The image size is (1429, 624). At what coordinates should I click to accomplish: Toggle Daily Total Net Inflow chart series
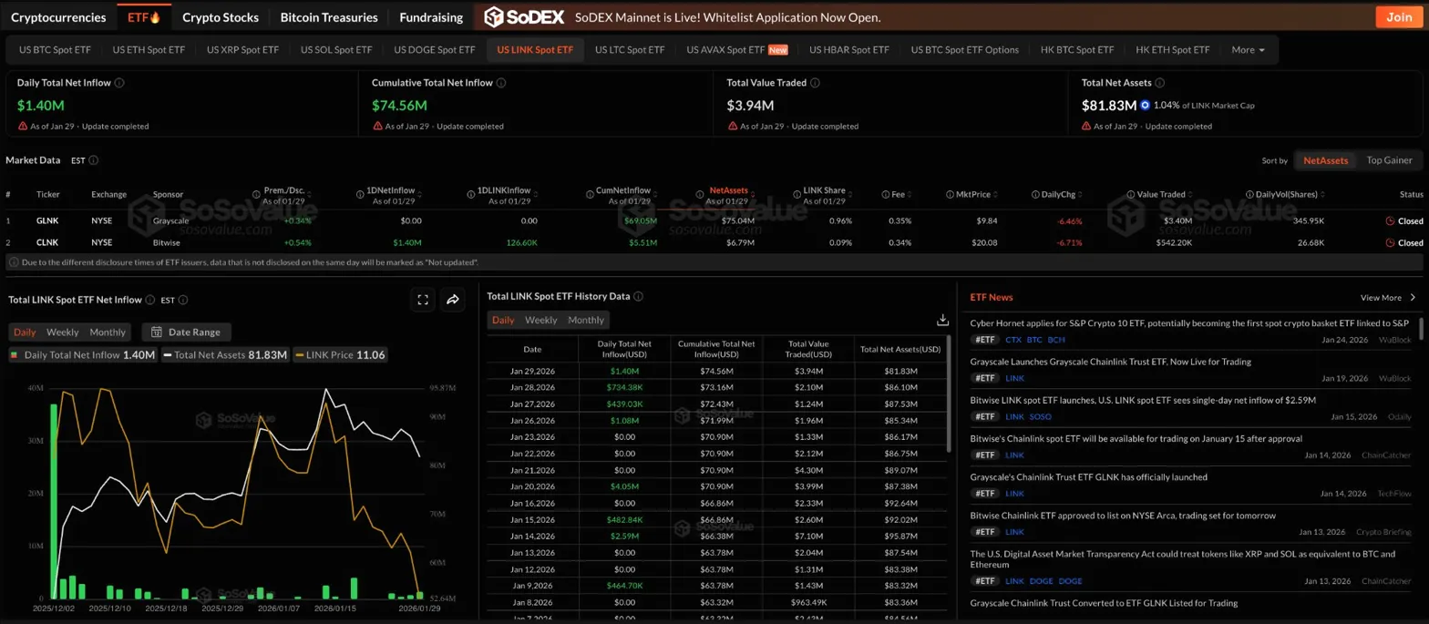[x=82, y=354]
